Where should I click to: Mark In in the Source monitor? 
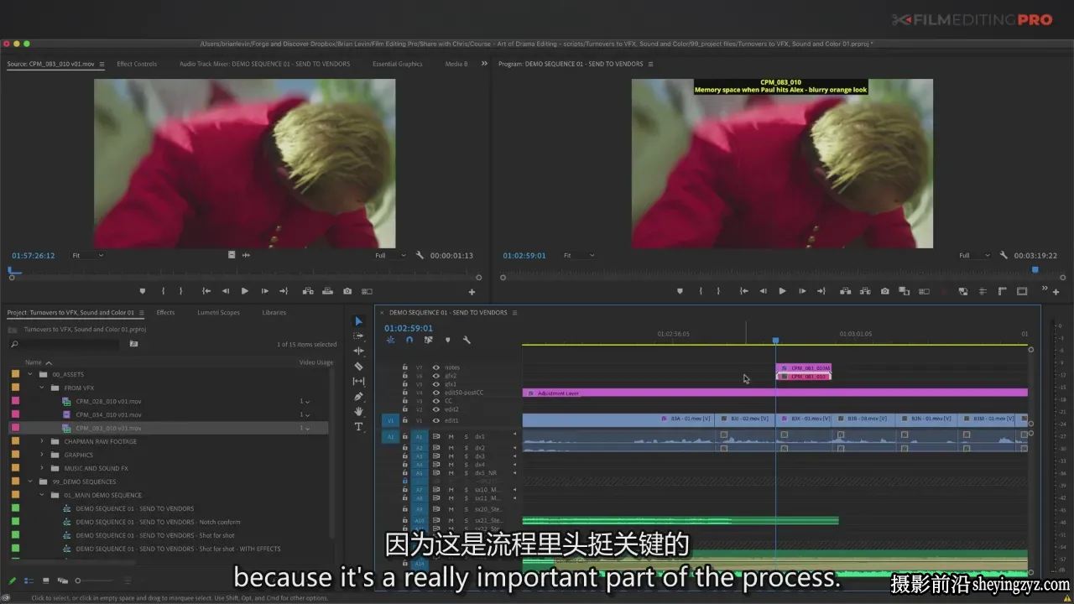163,291
